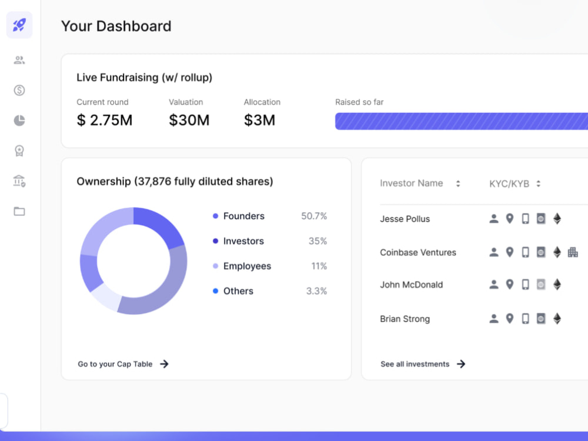Viewport: 588px width, 441px height.
Task: Open Brian Strong investor row
Action: 484,318
